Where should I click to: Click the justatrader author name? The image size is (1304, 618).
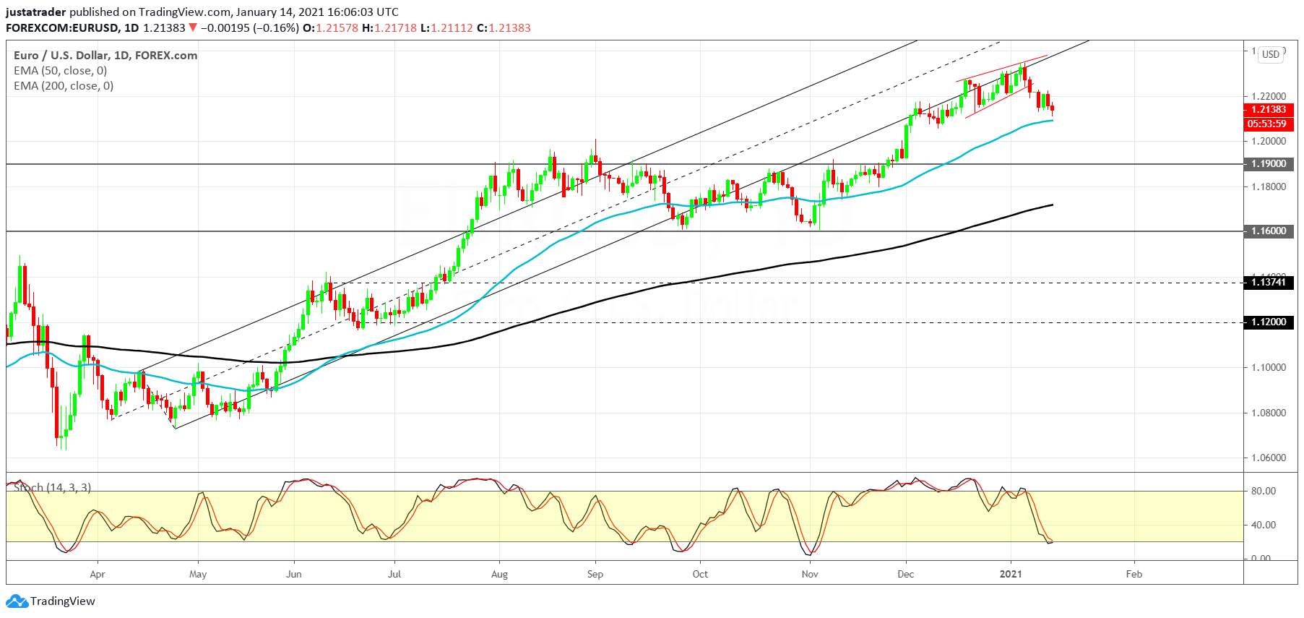coord(36,12)
